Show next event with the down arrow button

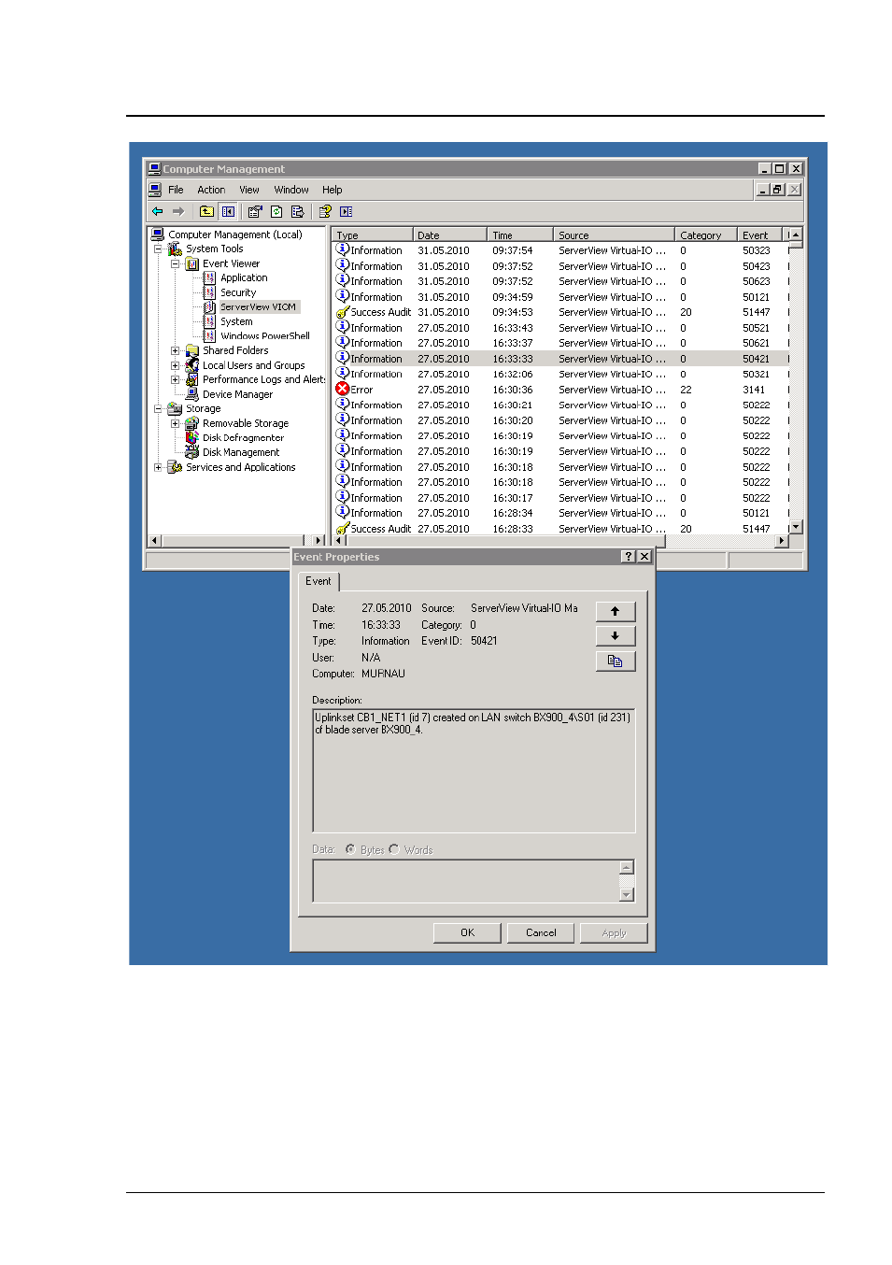pyautogui.click(x=616, y=636)
